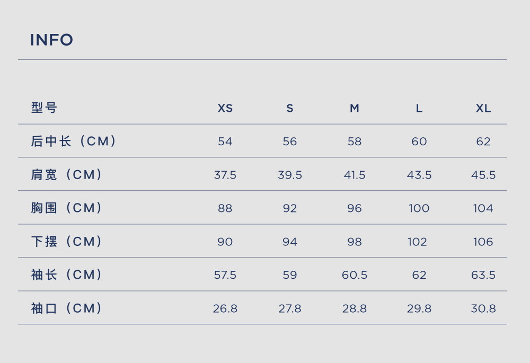Select the XL size column header
The height and width of the screenshot is (363, 530).
[483, 108]
